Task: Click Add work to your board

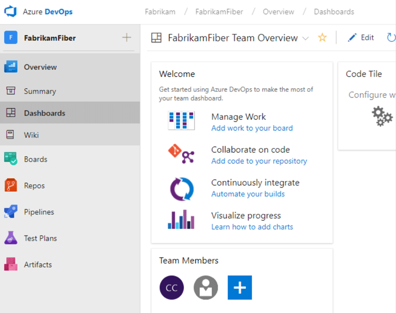Action: pyautogui.click(x=252, y=128)
